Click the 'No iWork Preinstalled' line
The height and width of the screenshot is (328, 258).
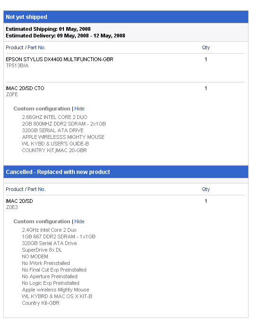(46, 264)
